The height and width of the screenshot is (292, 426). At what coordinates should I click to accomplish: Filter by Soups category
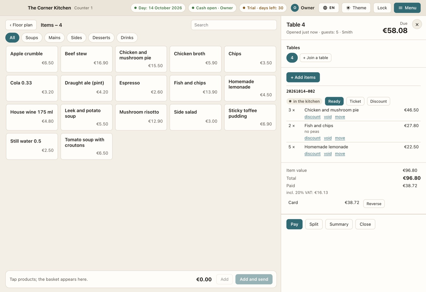32,37
